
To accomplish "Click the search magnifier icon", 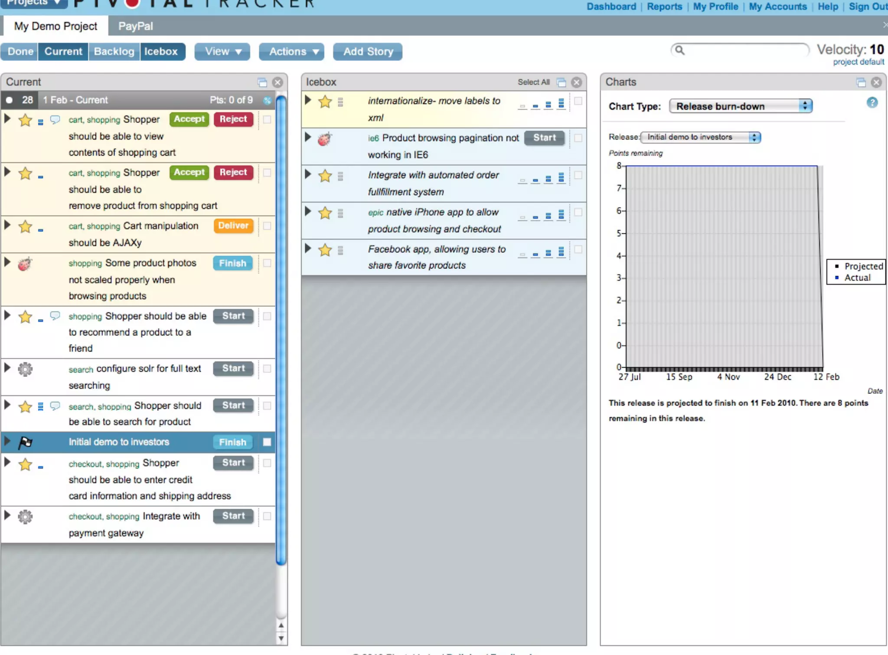I will coord(680,51).
